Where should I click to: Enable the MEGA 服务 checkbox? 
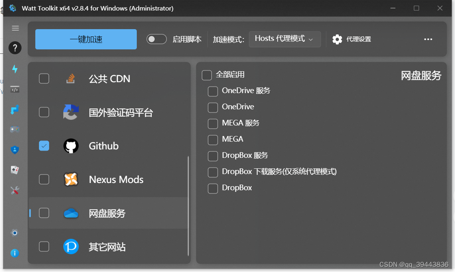click(x=213, y=123)
